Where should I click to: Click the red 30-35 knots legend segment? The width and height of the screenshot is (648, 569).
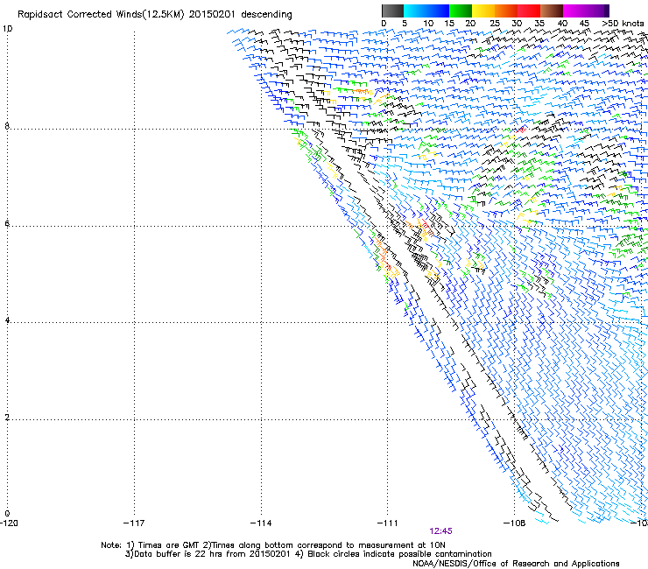(529, 11)
